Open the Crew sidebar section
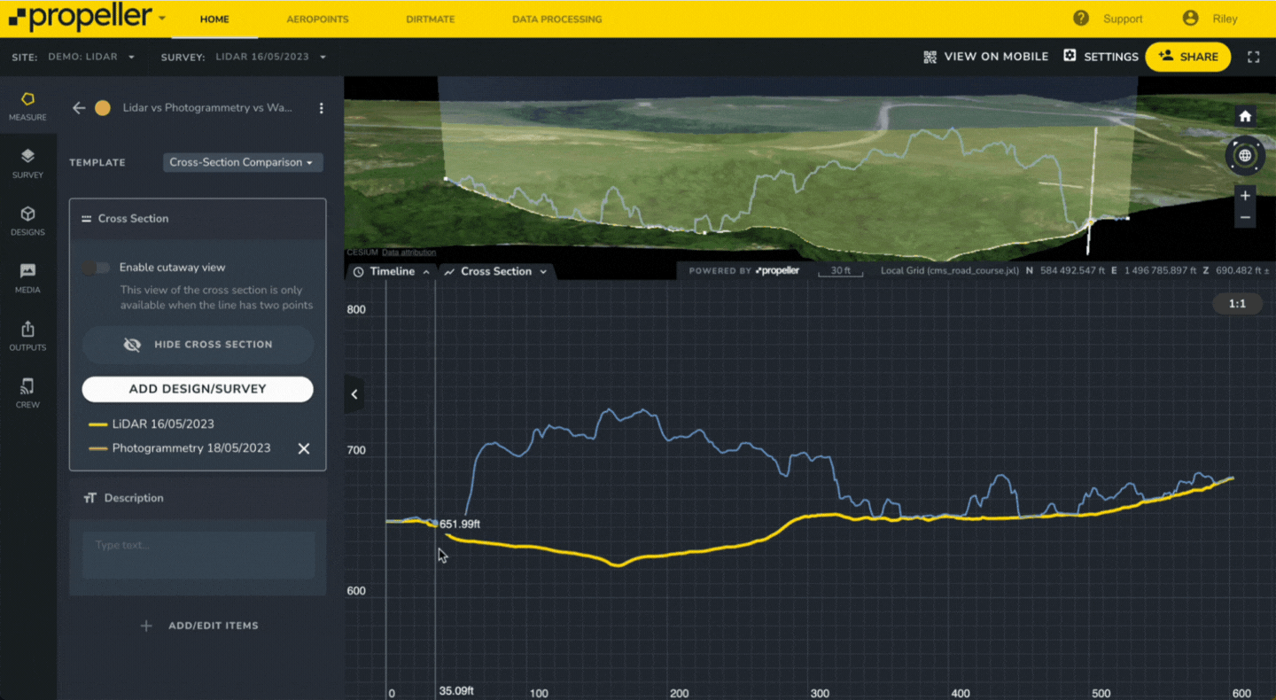1276x700 pixels. point(27,393)
